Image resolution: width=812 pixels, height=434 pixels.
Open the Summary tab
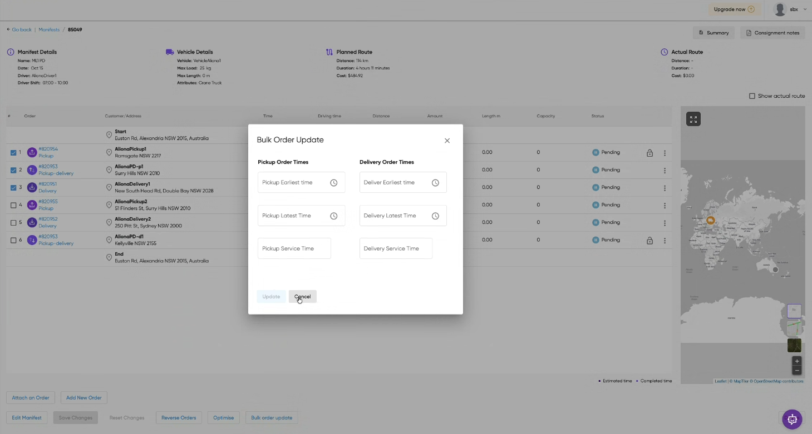point(713,33)
